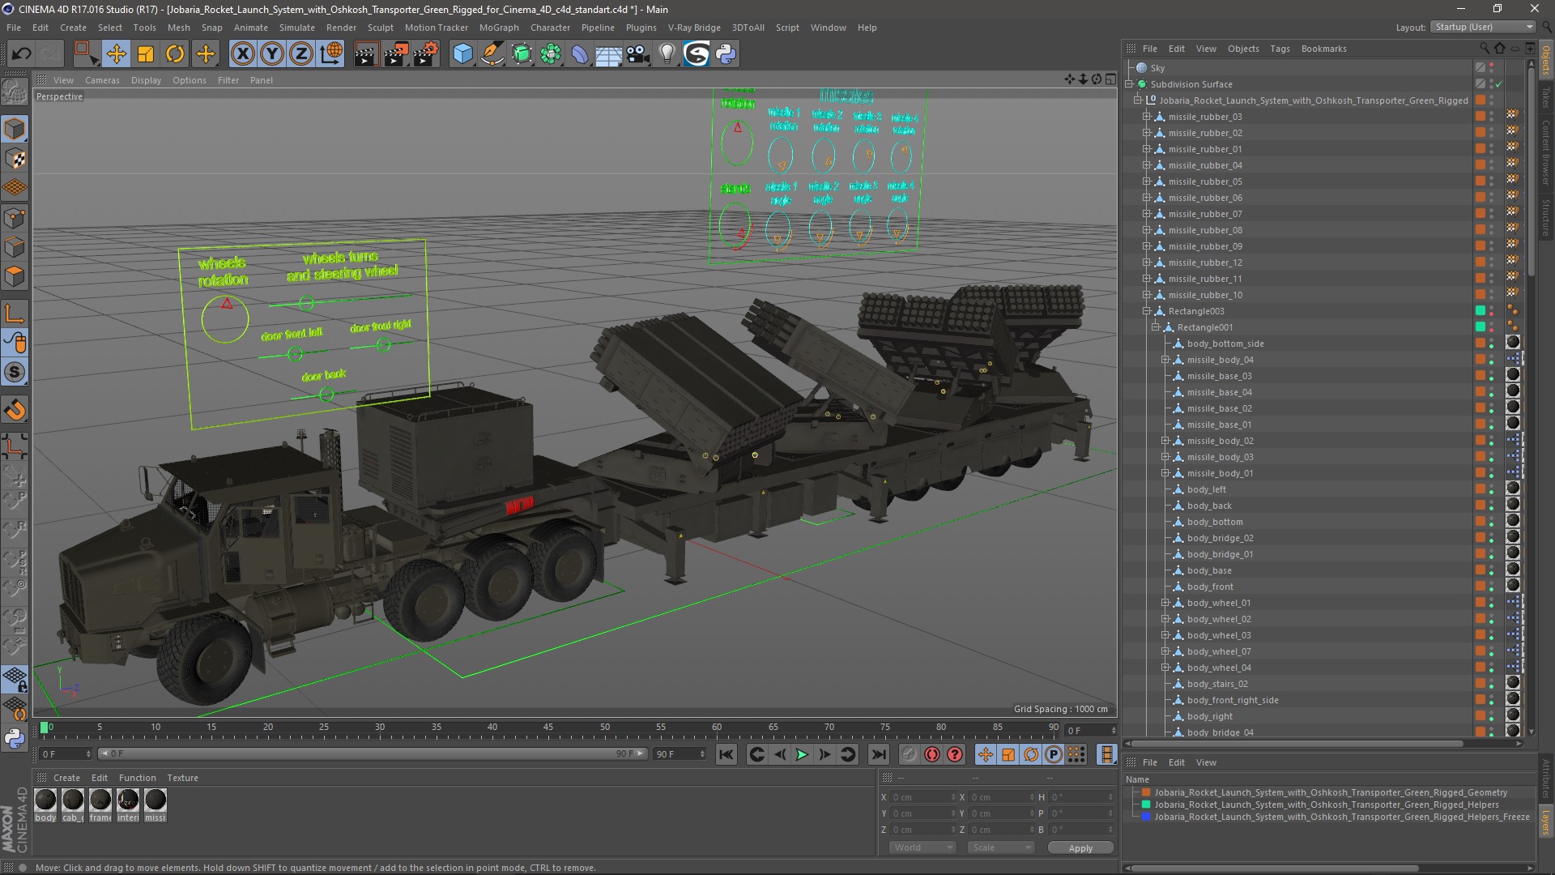Toggle visibility dots of the body_left object
Viewport: 1555px width, 875px height.
1491,489
